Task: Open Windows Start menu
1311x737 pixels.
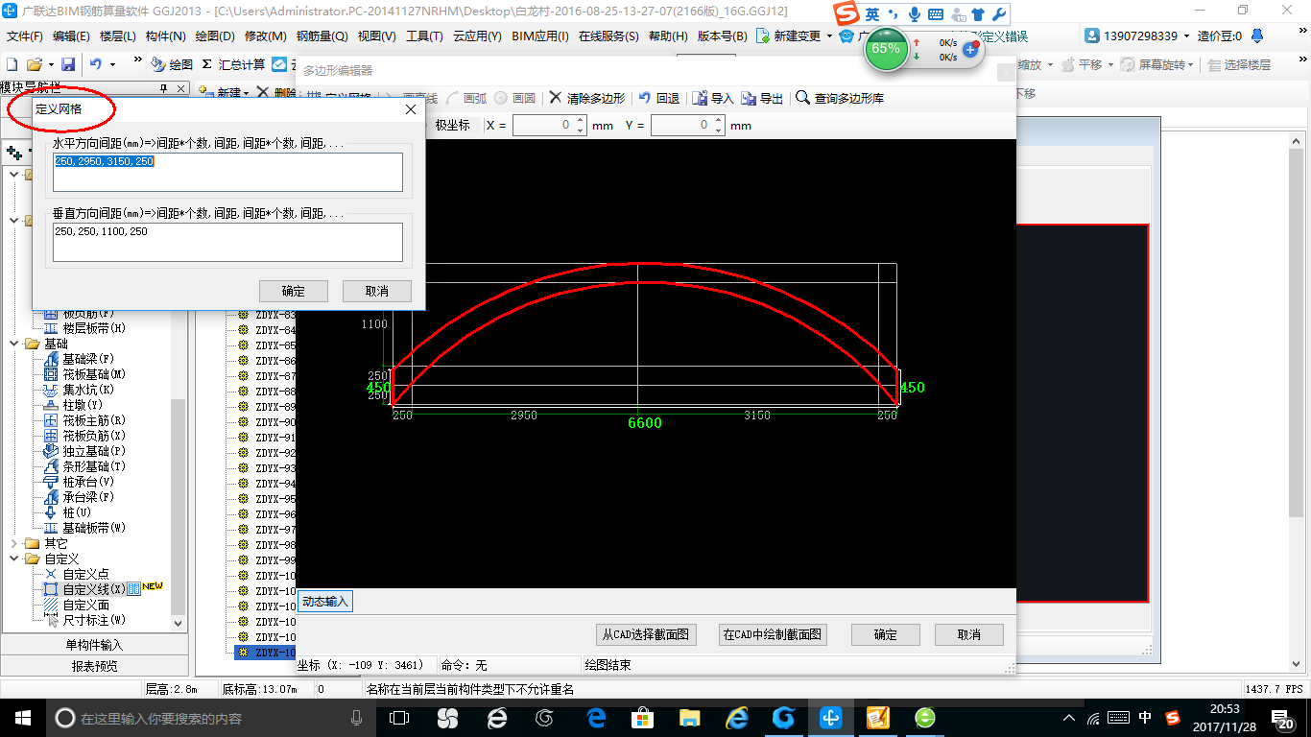Action: tap(22, 717)
